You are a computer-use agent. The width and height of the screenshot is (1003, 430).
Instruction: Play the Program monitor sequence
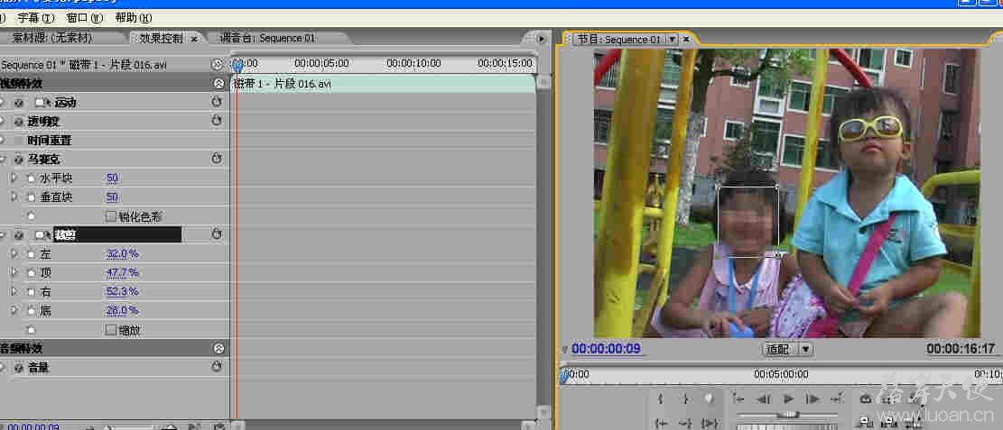788,398
